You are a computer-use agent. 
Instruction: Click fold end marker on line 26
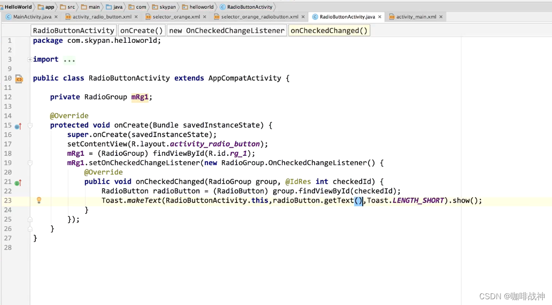click(30, 229)
